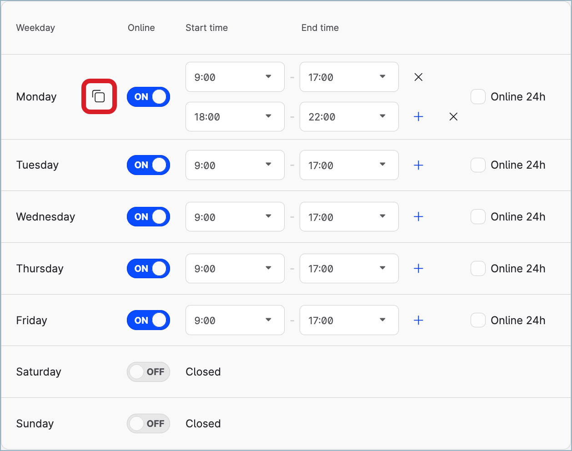Add a time slot for Friday
The height and width of the screenshot is (451, 572).
(x=418, y=321)
